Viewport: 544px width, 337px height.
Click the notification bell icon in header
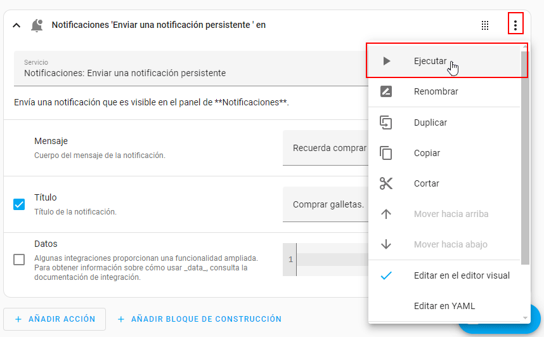pyautogui.click(x=37, y=25)
